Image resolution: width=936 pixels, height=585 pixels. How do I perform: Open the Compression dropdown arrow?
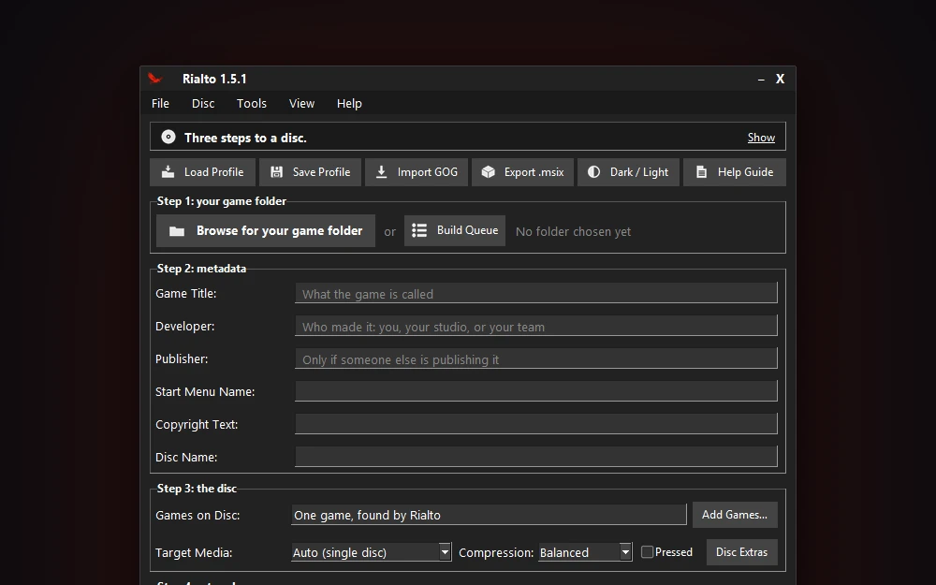pyautogui.click(x=625, y=552)
